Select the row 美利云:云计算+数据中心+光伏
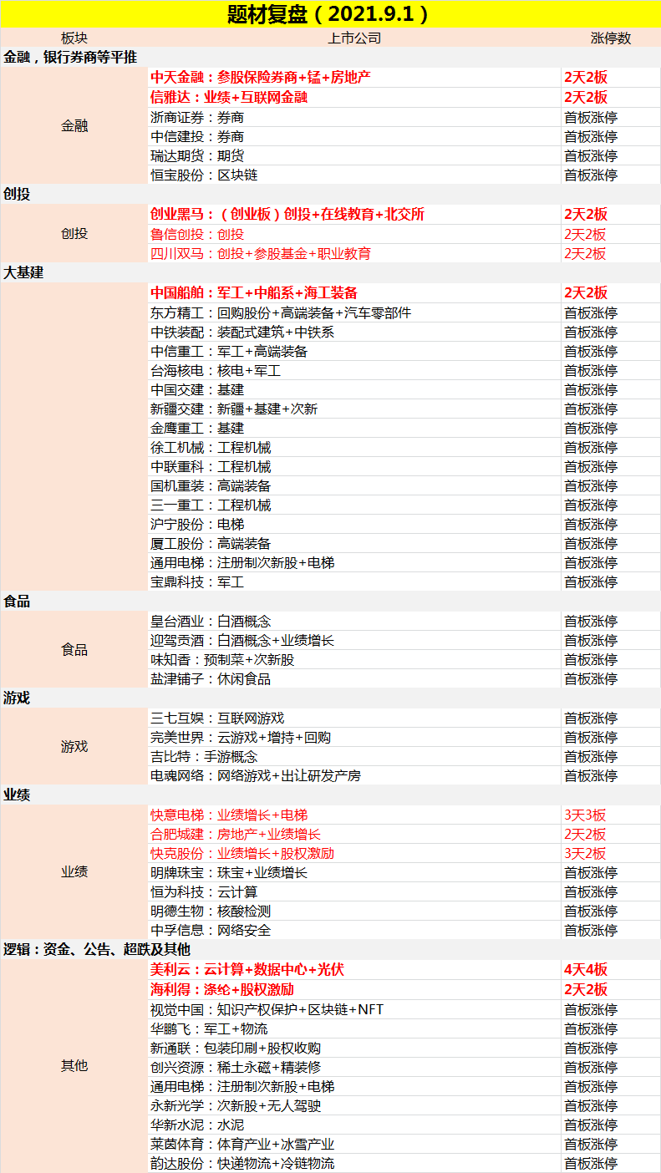 point(404,969)
